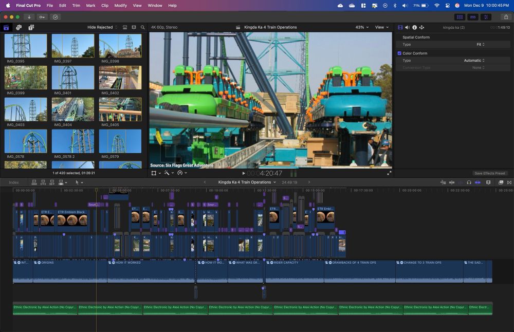Click the viewer audio meters
Screen dimensions: 514x332
pyautogui.click(x=293, y=173)
